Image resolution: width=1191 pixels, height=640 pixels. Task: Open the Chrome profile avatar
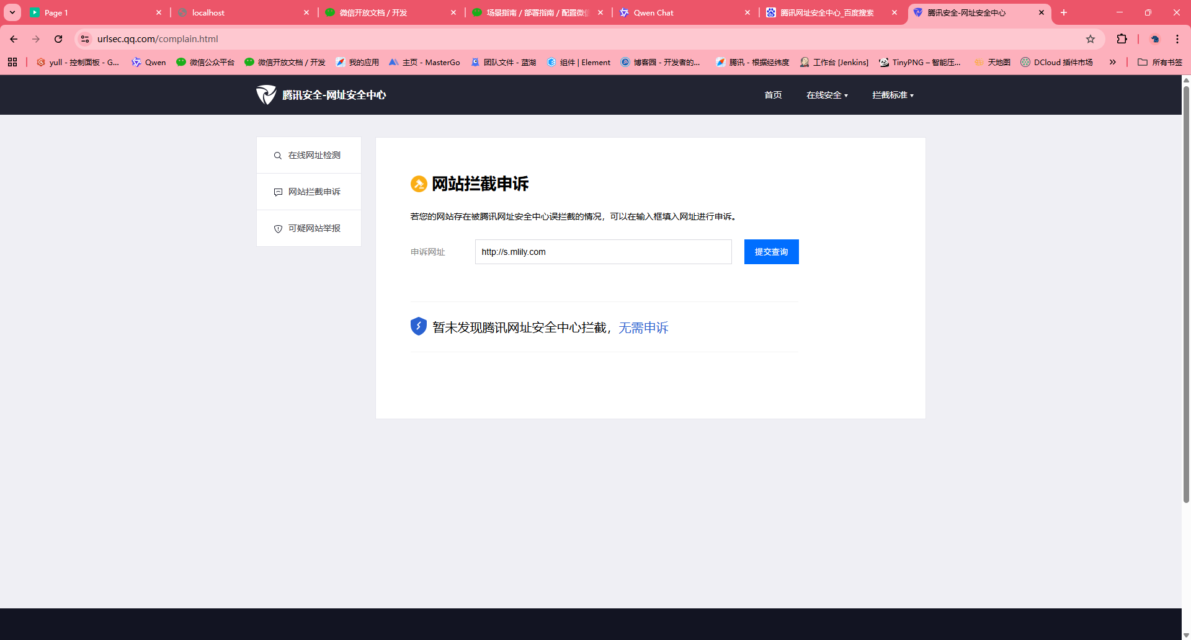1155,39
